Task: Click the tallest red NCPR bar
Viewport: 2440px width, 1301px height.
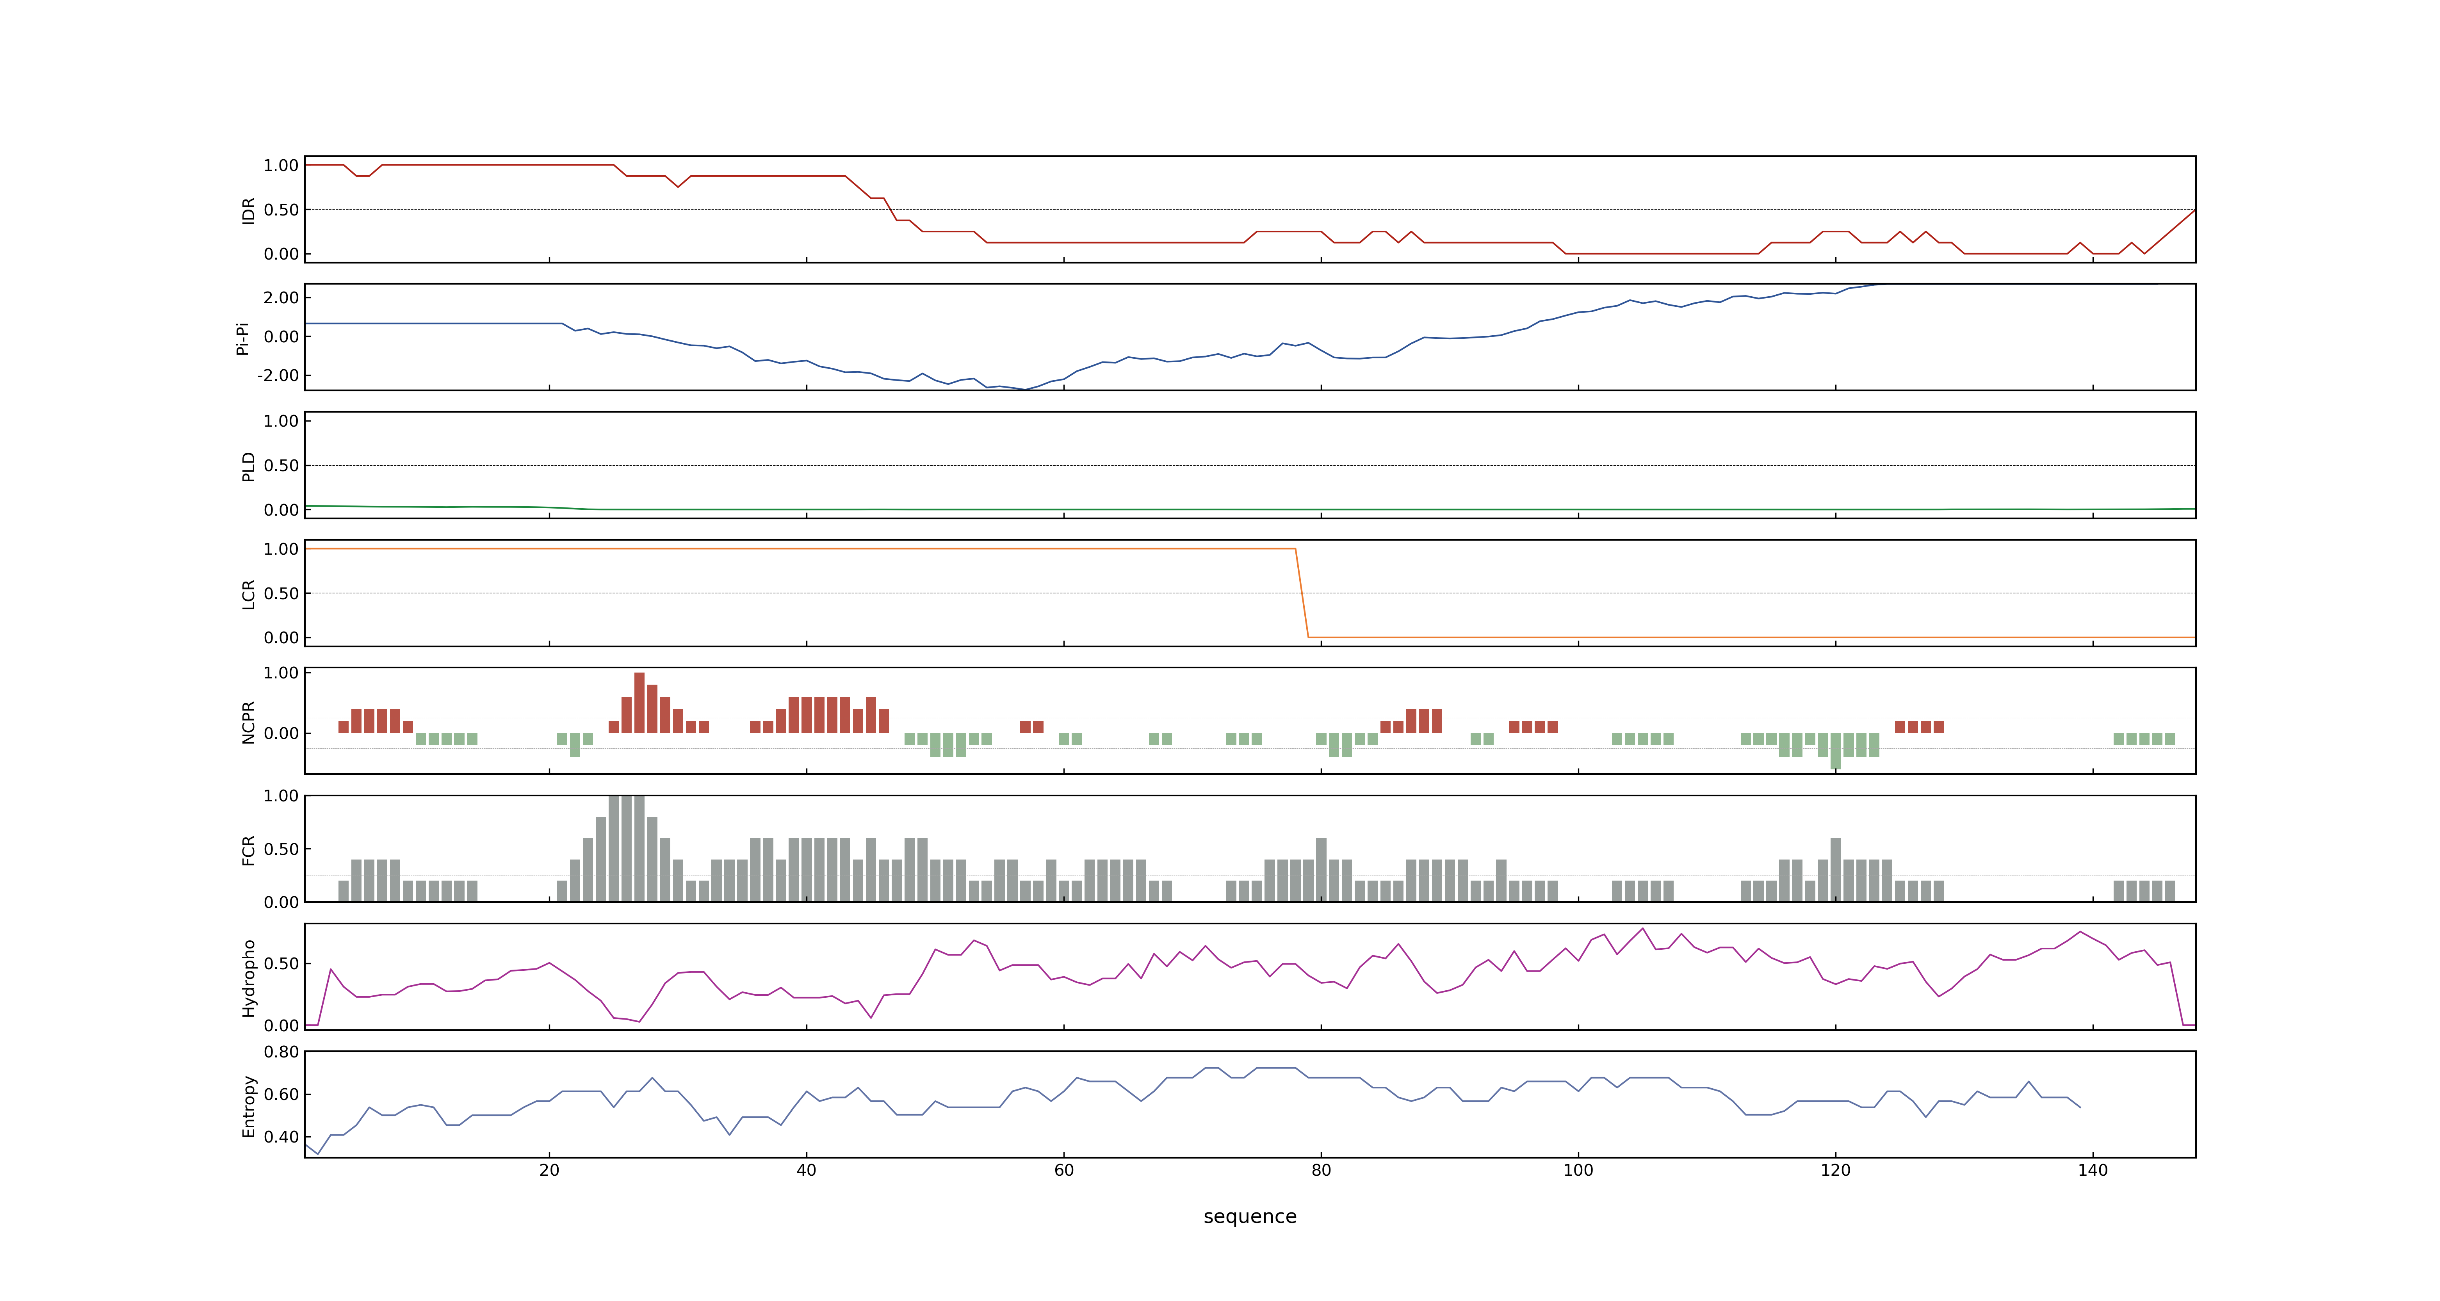Action: click(639, 703)
